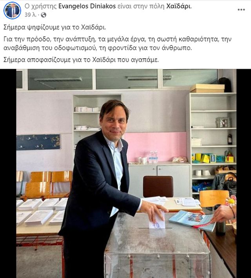The image size is (251, 278).
Task: Click the white ballot envelope being inserted
Action: tap(157, 220)
